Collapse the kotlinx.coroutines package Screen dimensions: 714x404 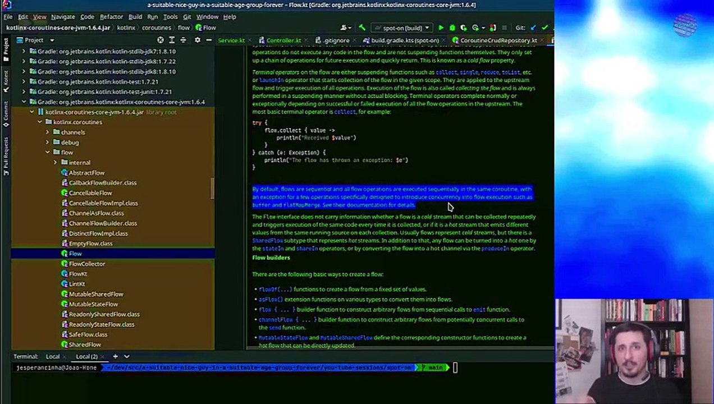pyautogui.click(x=40, y=122)
